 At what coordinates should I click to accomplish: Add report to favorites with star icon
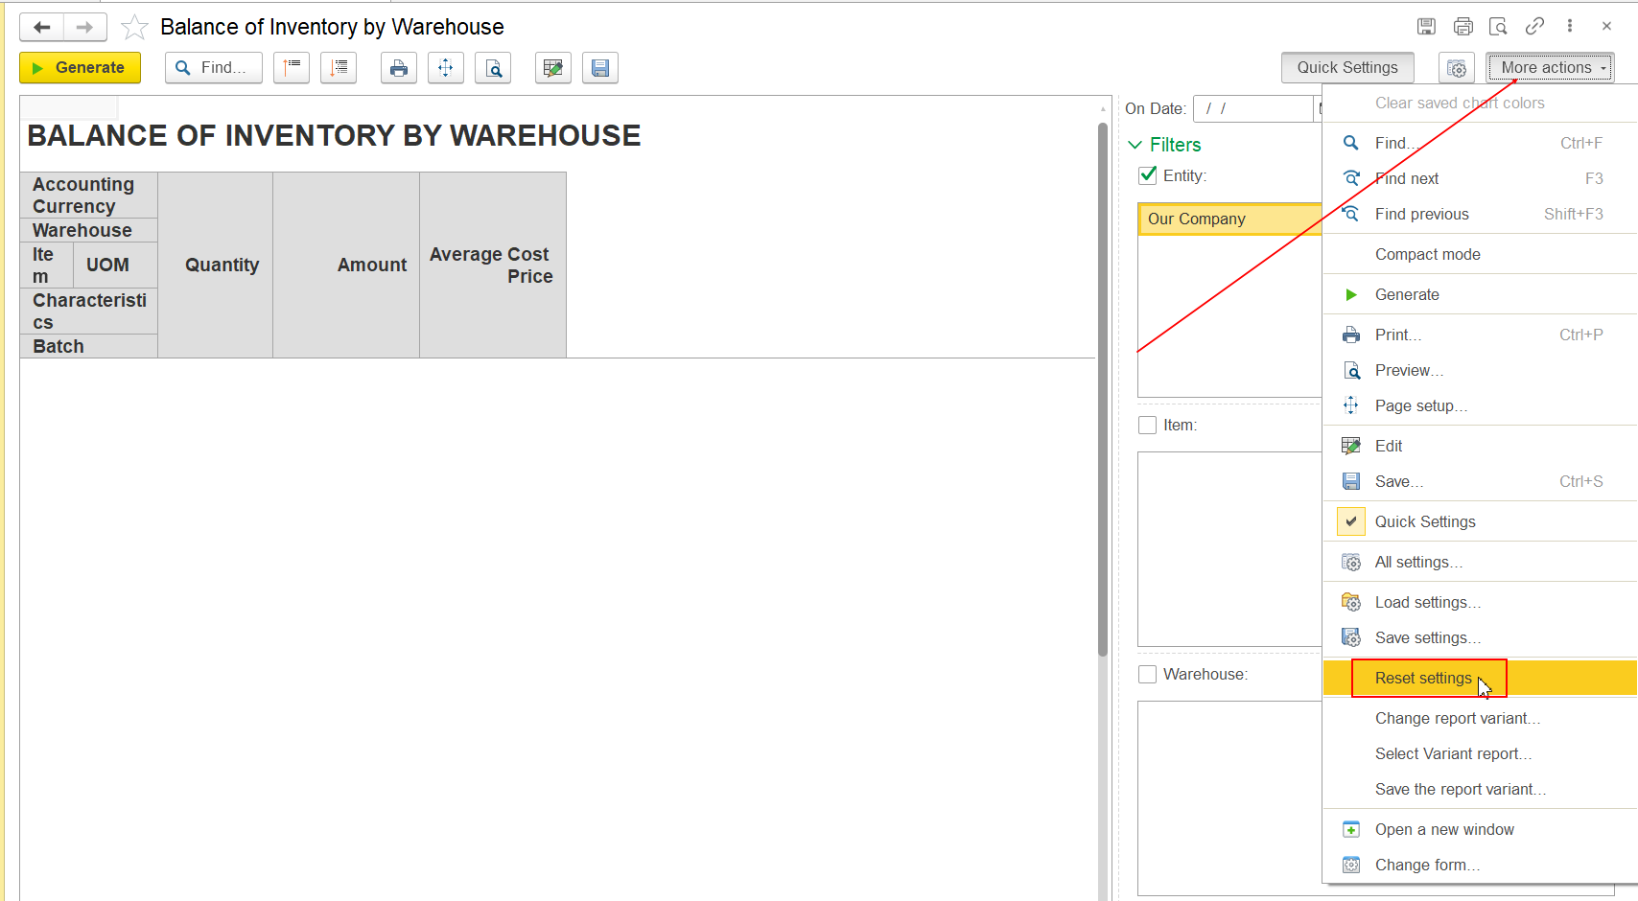point(134,28)
